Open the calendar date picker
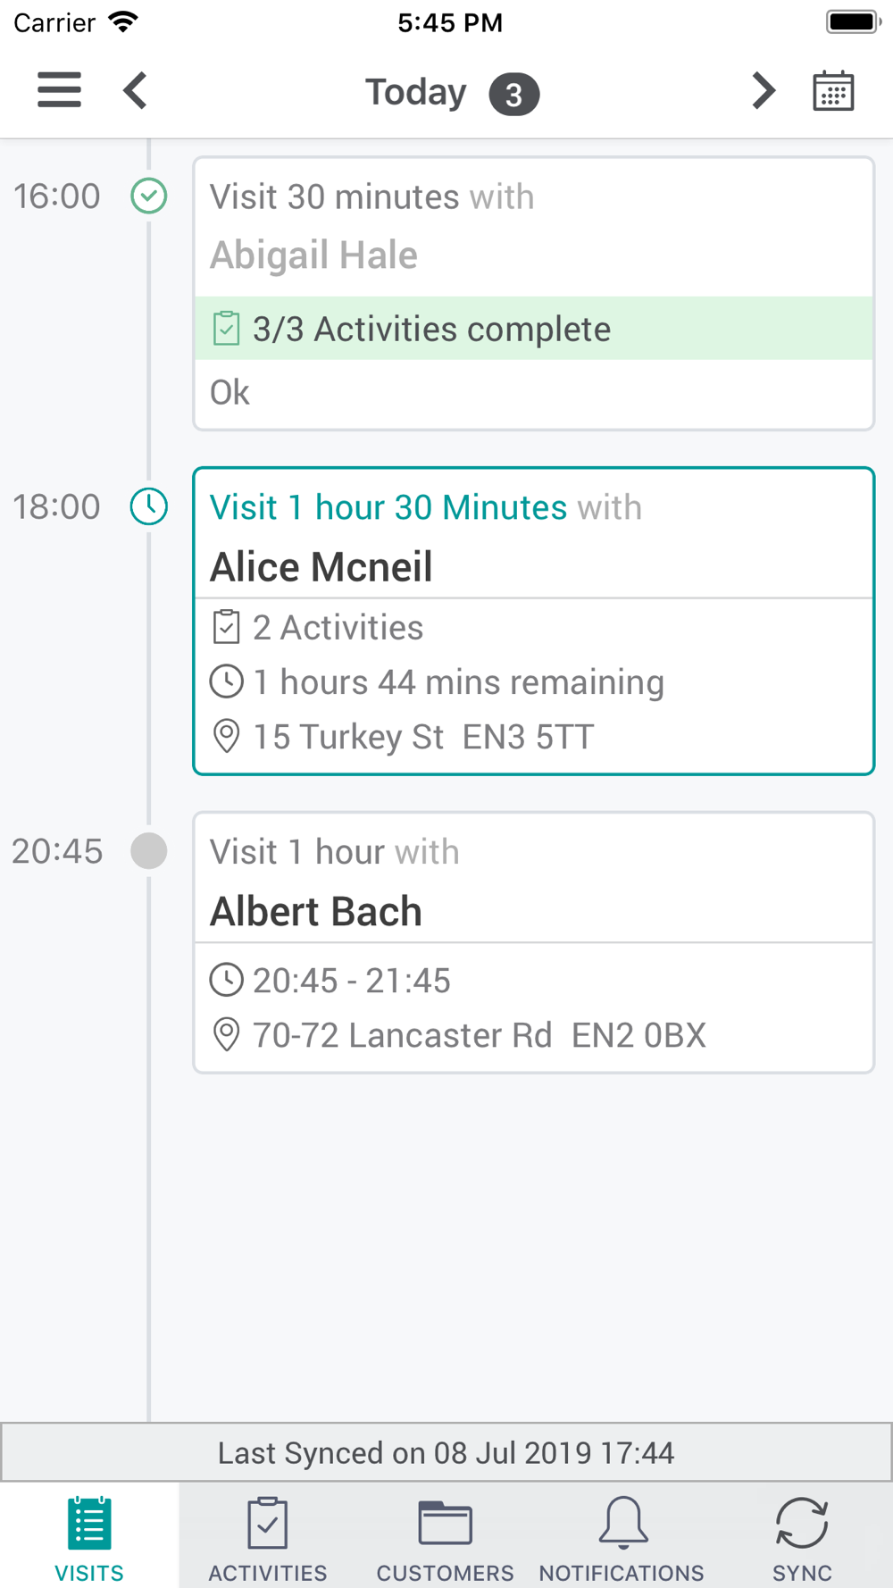 (833, 90)
